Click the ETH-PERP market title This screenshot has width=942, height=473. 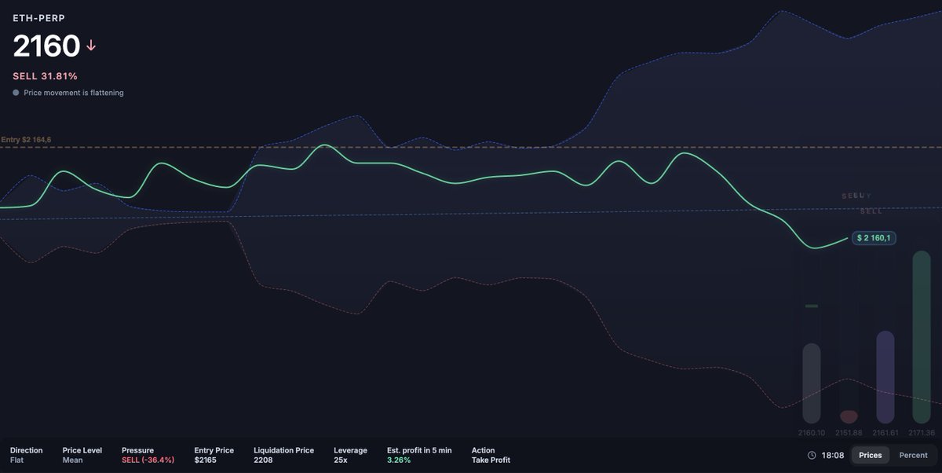click(x=38, y=17)
